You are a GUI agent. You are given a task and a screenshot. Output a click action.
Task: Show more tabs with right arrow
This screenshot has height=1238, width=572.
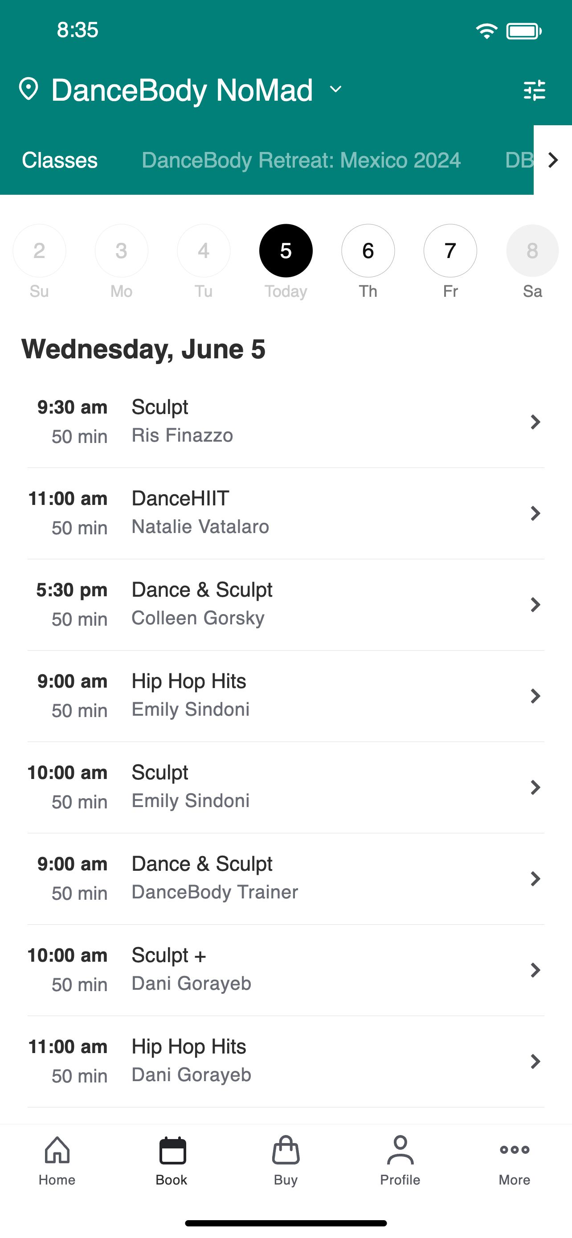point(553,160)
